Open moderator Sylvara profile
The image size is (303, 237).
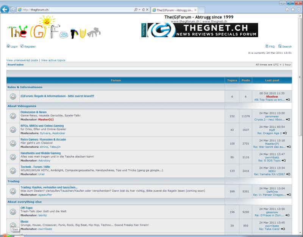point(45,133)
